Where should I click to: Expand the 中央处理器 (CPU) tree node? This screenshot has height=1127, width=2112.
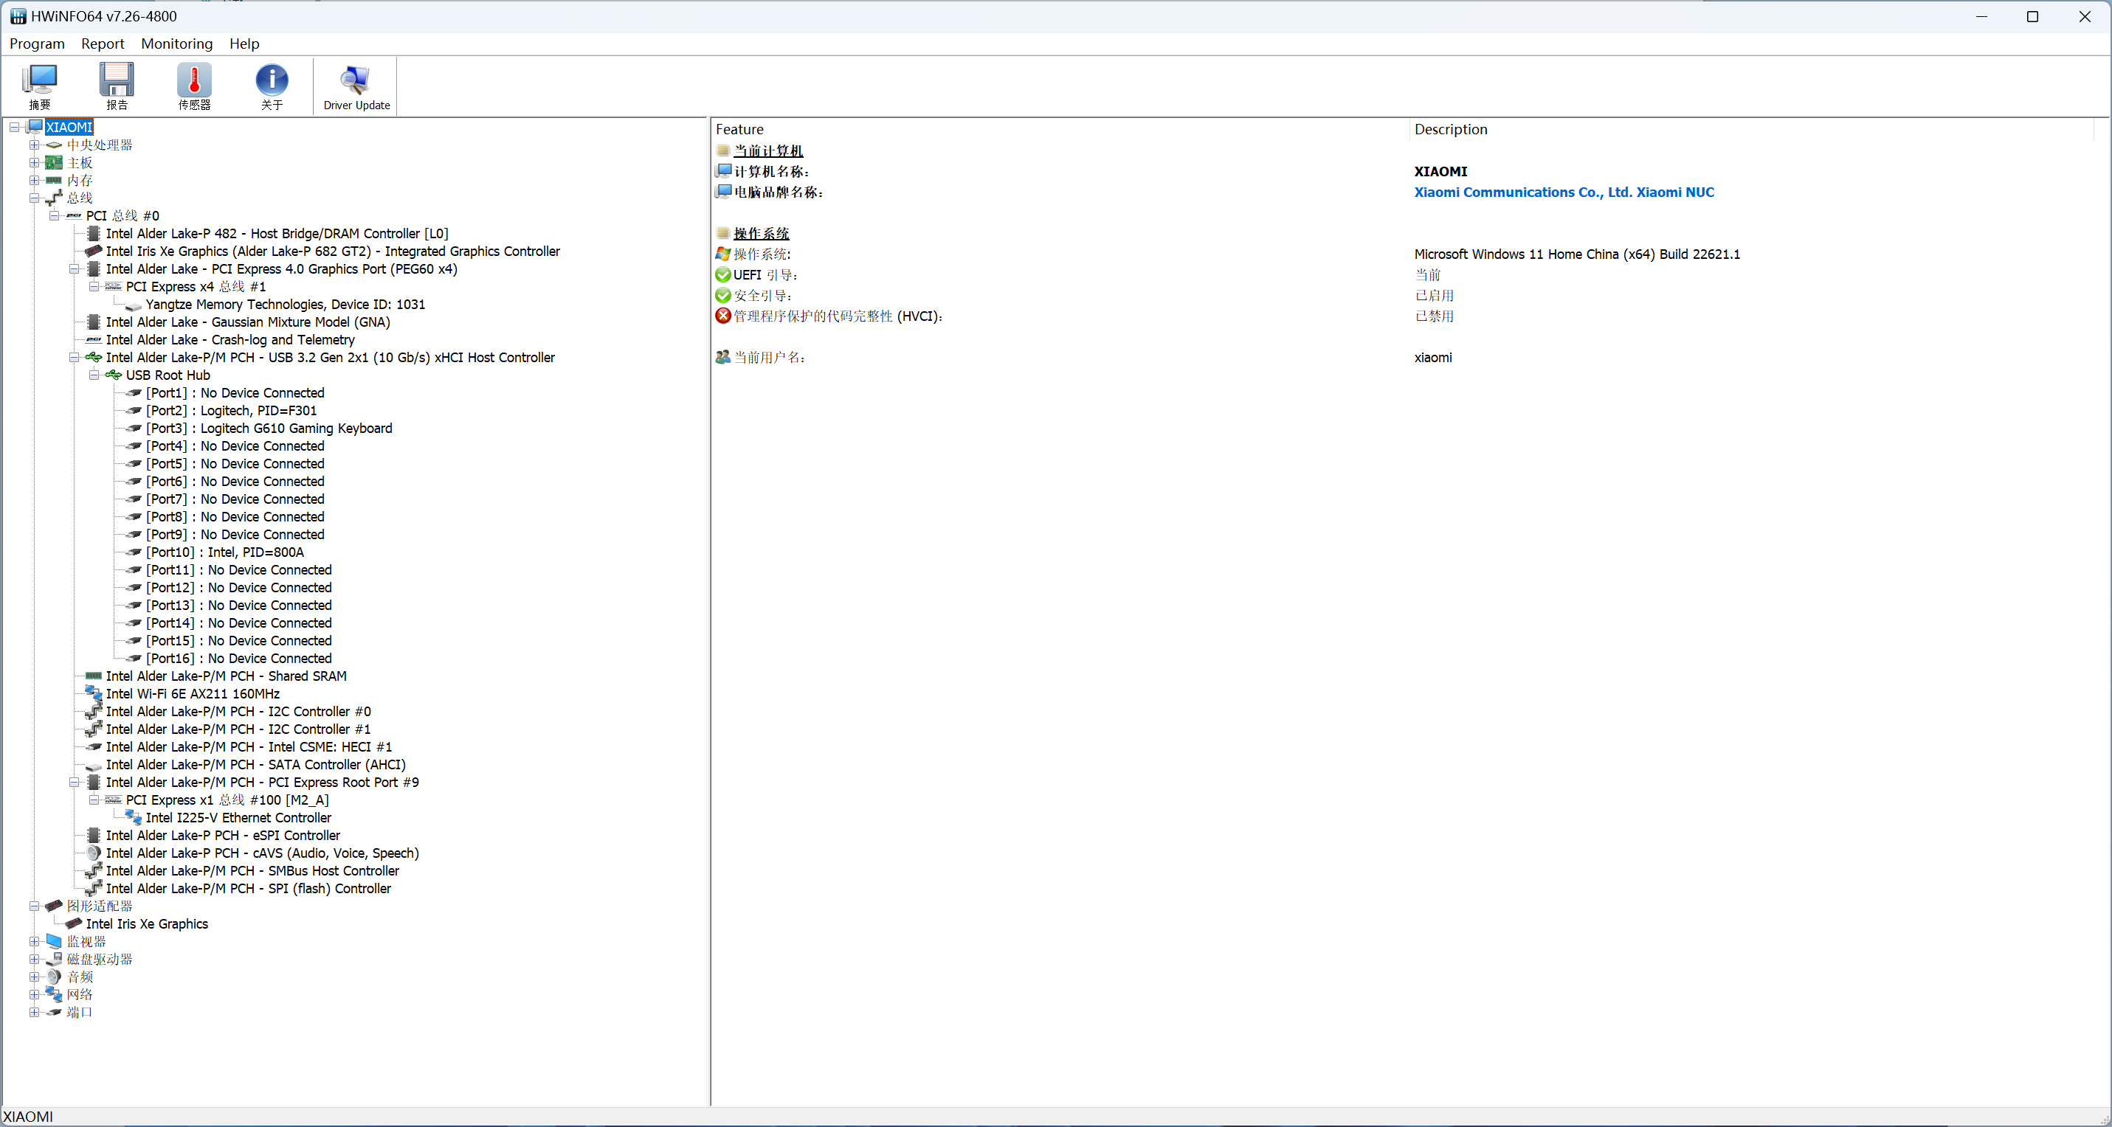pyautogui.click(x=35, y=145)
